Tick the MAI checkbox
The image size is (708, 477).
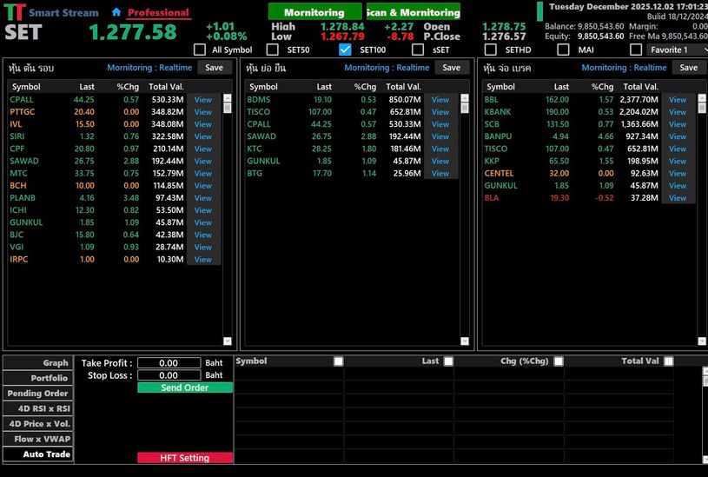[x=564, y=50]
